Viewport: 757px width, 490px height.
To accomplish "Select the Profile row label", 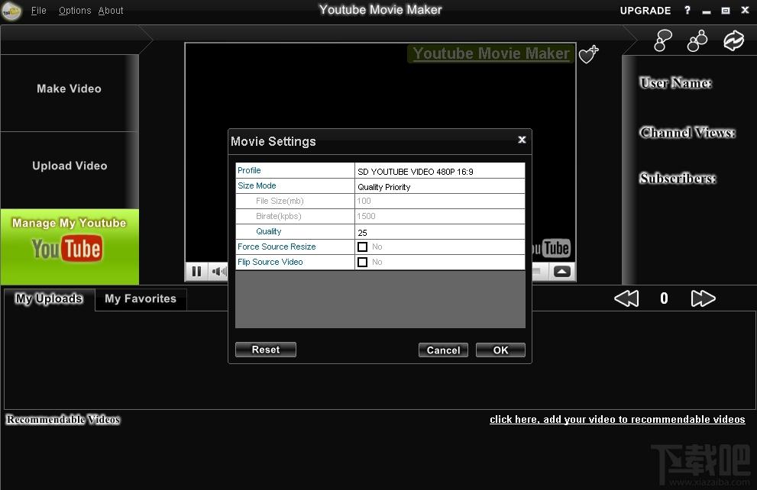I will 249,170.
